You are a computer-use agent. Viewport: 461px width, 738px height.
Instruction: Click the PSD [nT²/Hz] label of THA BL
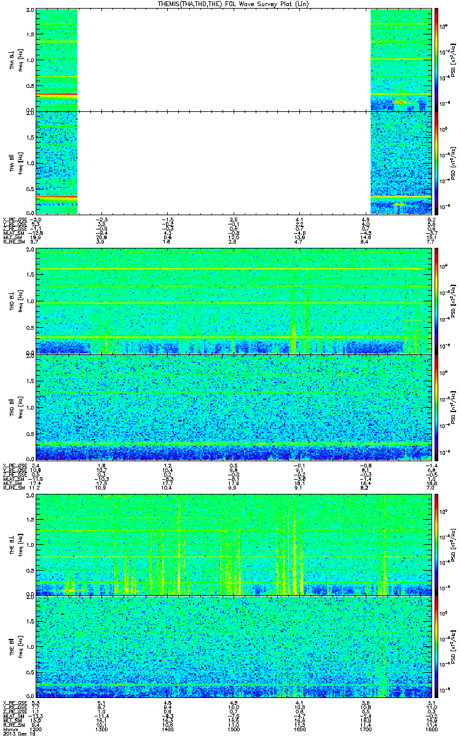click(454, 60)
